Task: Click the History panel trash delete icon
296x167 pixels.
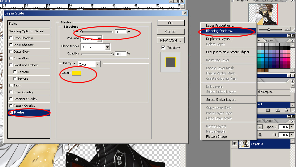Action: 287,110
